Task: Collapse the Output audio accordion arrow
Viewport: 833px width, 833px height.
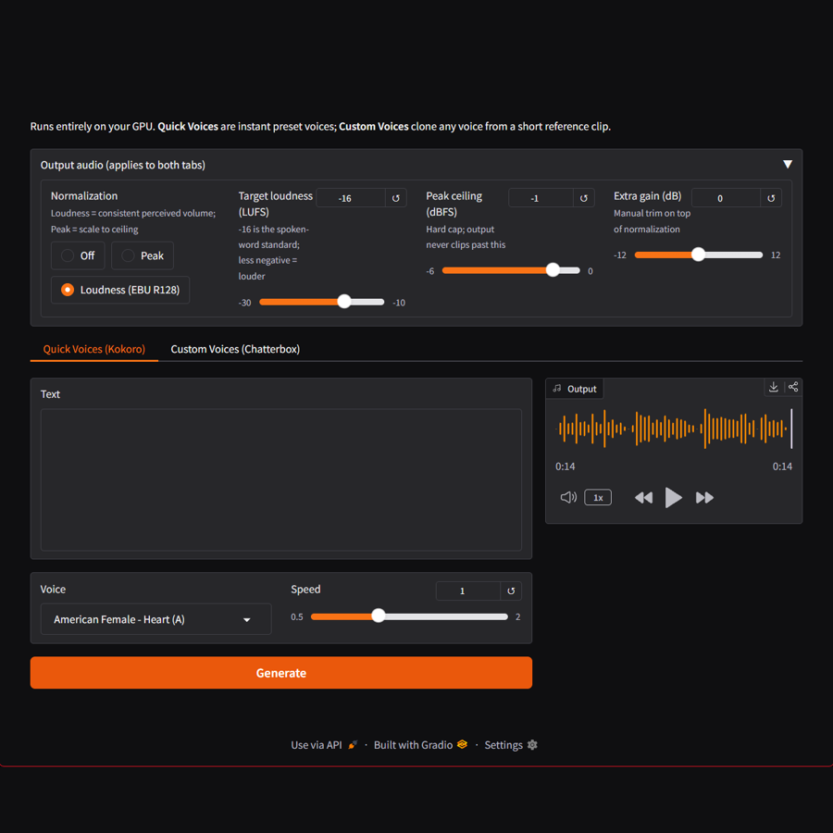Action: click(x=788, y=165)
